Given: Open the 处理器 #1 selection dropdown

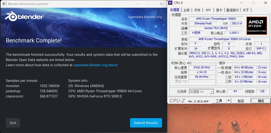Looking at the screenshot, I should 201,92.
